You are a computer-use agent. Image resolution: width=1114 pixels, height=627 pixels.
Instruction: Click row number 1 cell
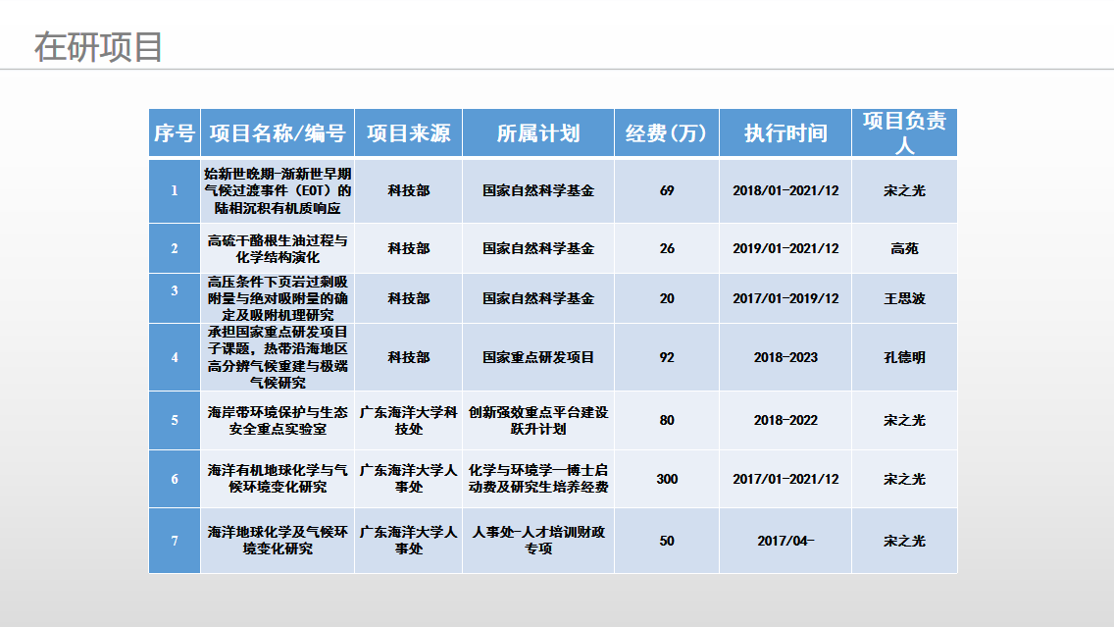click(x=175, y=191)
